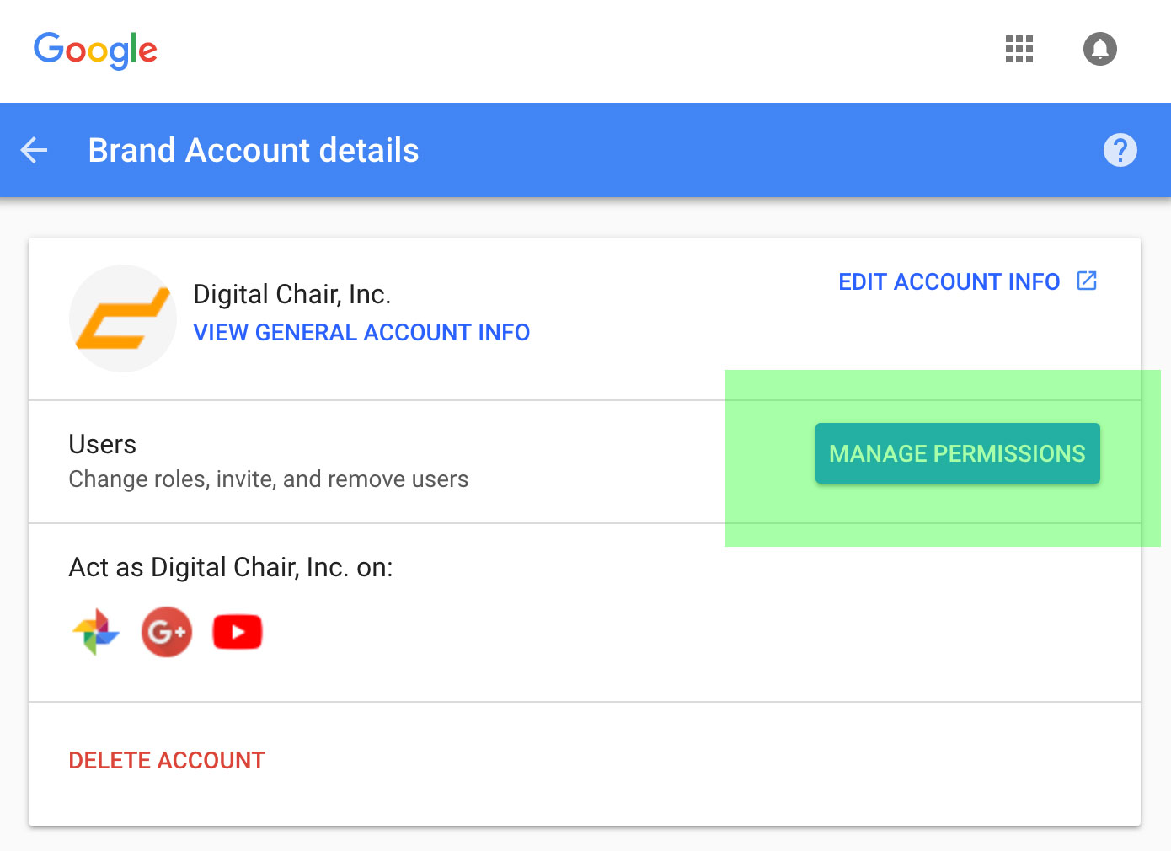Screen dimensions: 1171x851
Task: Open Google notifications bell
Action: [1099, 49]
